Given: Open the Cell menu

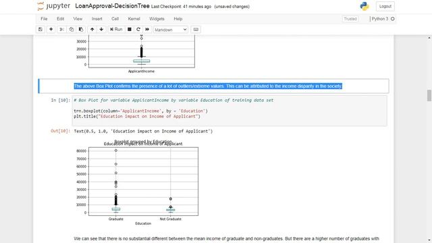Looking at the screenshot, I should (x=115, y=19).
